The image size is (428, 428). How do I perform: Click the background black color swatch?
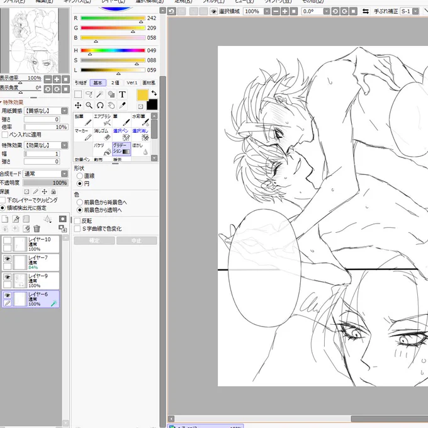(152, 104)
